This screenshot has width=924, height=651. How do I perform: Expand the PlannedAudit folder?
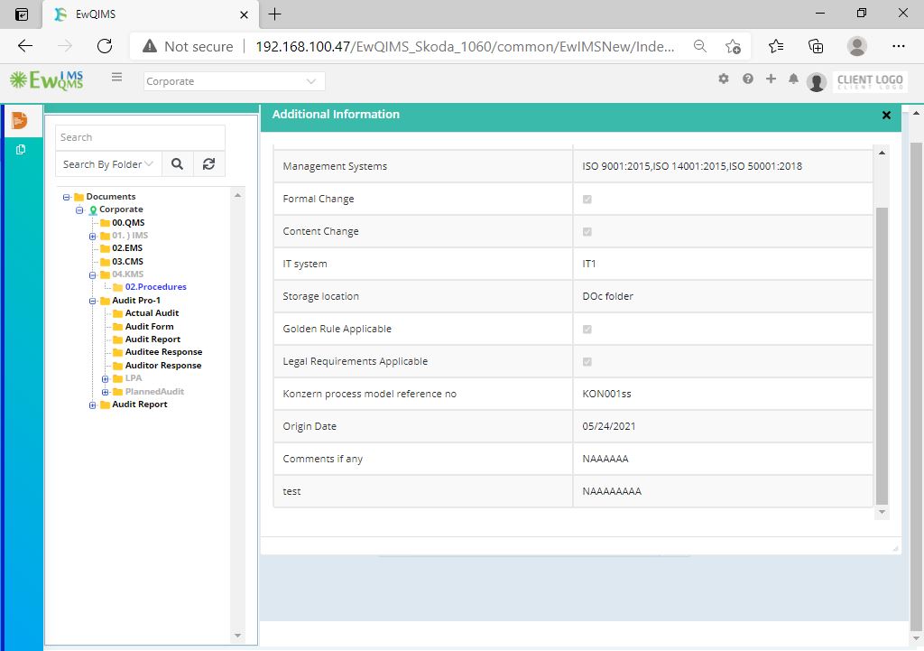click(x=106, y=392)
